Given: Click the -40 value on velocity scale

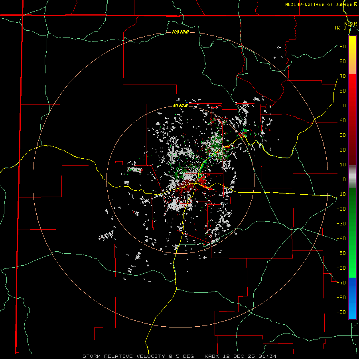Looking at the screenshot, I should [341, 239].
